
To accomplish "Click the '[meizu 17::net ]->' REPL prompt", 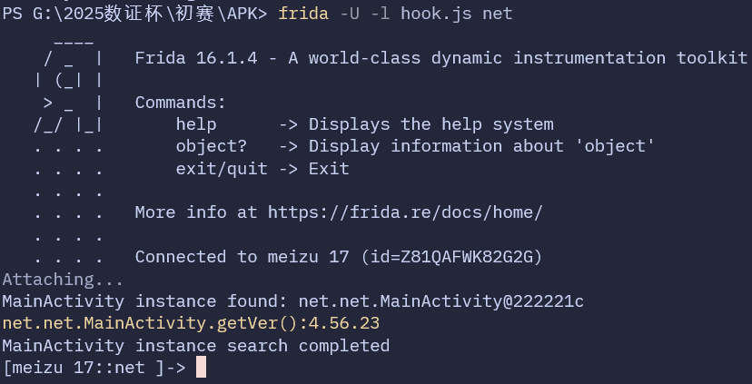I will [x=94, y=368].
